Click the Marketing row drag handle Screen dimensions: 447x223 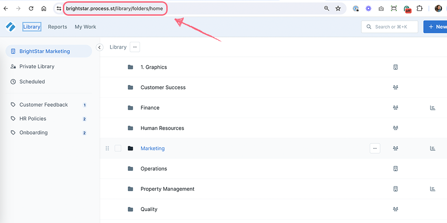point(107,148)
